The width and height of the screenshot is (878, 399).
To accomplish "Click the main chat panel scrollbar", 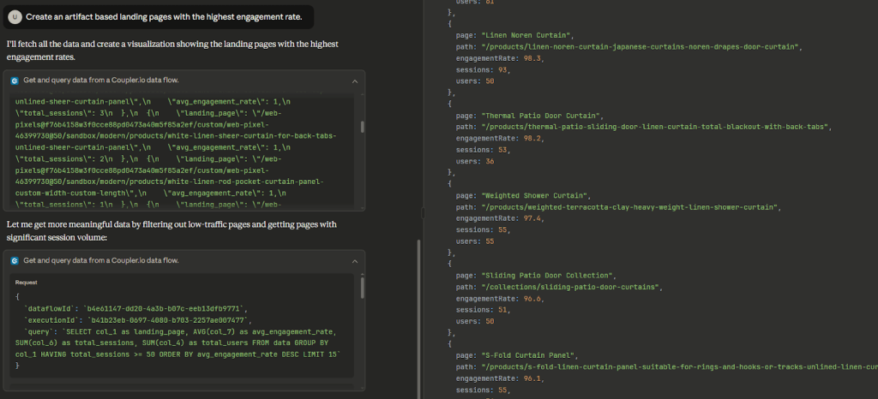I will 418,319.
